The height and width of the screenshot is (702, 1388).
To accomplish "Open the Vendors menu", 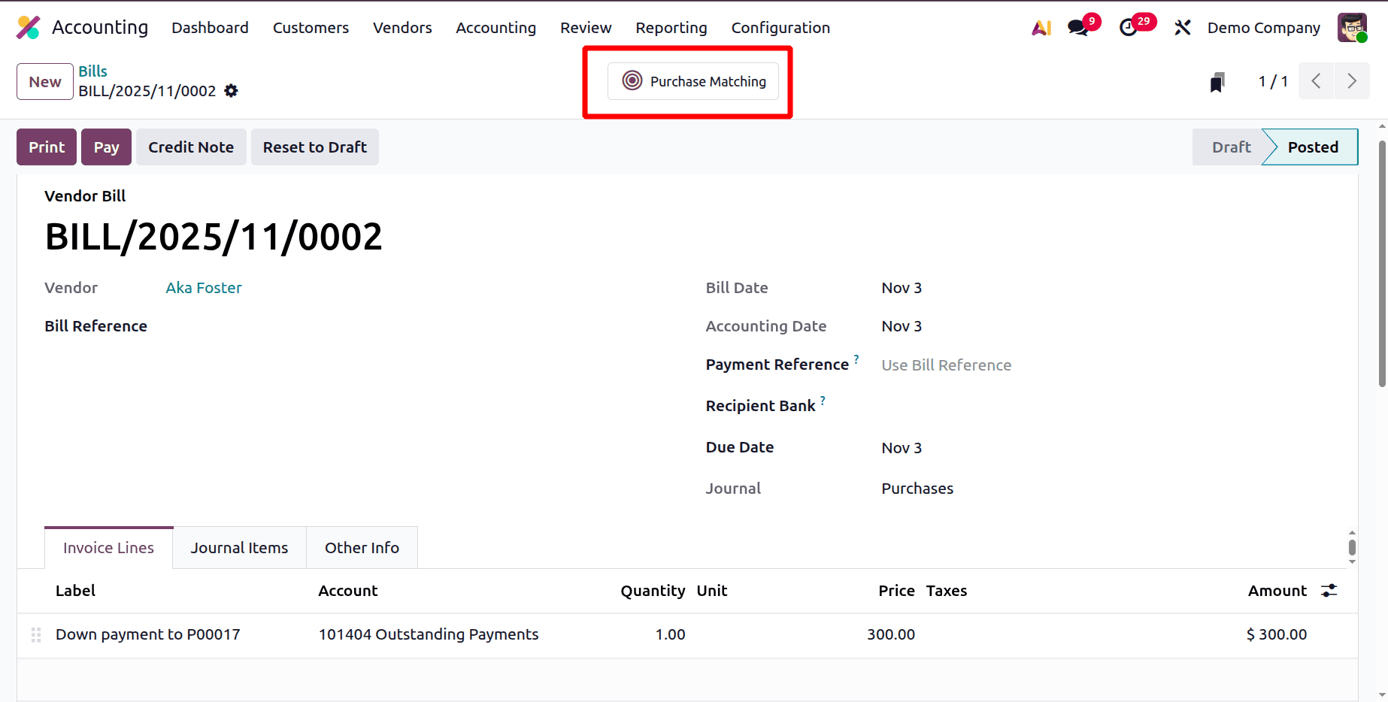I will tap(402, 27).
